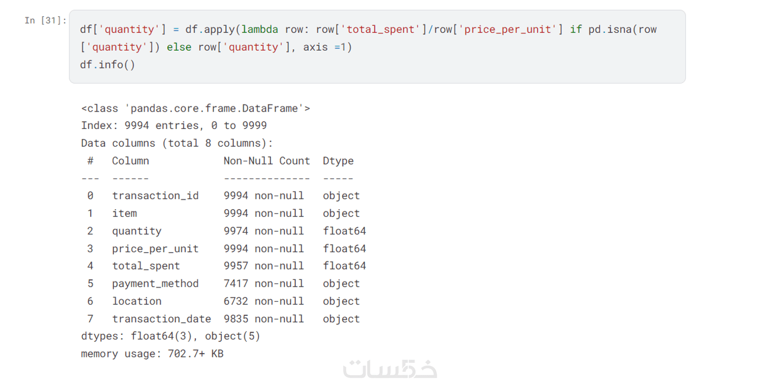This screenshot has width=781, height=386.
Task: Click the dtypes summary line
Action: [171, 336]
